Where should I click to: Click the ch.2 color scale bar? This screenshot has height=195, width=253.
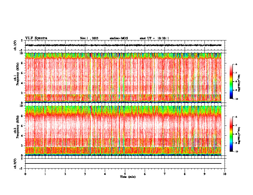(231, 134)
